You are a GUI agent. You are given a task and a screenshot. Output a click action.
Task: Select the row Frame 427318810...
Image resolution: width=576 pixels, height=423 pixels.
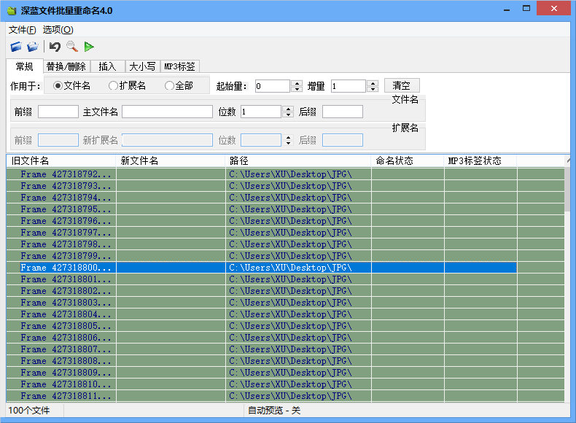click(x=262, y=384)
